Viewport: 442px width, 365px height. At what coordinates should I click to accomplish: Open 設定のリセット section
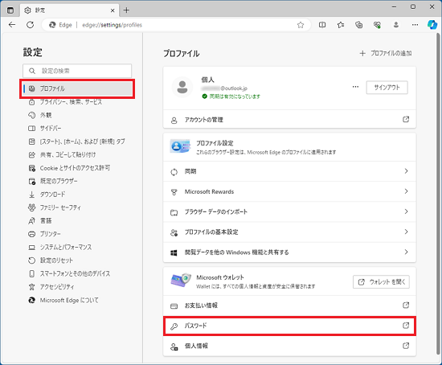pyautogui.click(x=51, y=260)
